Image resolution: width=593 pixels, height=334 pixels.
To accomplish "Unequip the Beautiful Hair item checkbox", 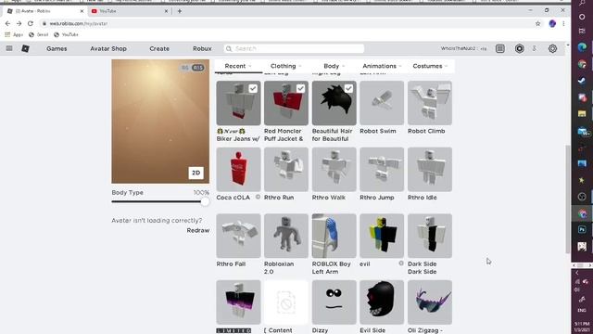I will 348,88.
